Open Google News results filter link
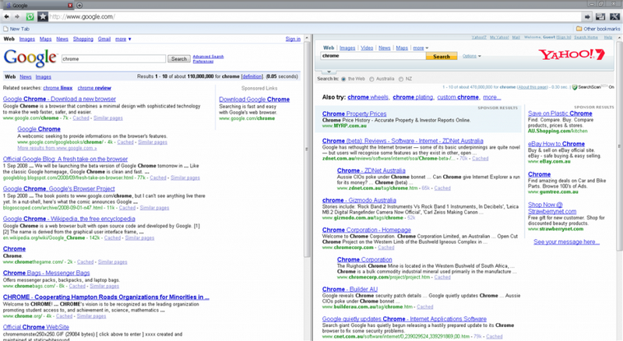The height and width of the screenshot is (341, 623). (26, 77)
